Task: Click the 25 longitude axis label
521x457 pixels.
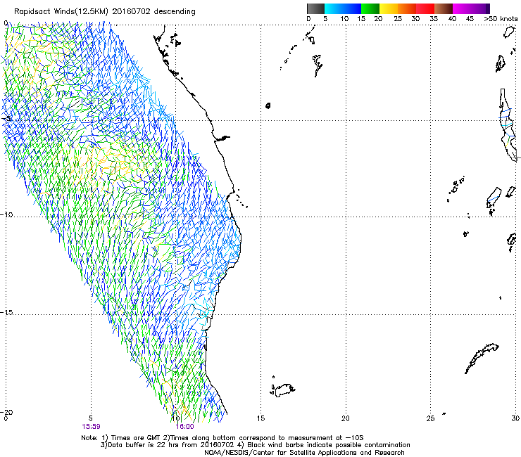Action: 430,418
